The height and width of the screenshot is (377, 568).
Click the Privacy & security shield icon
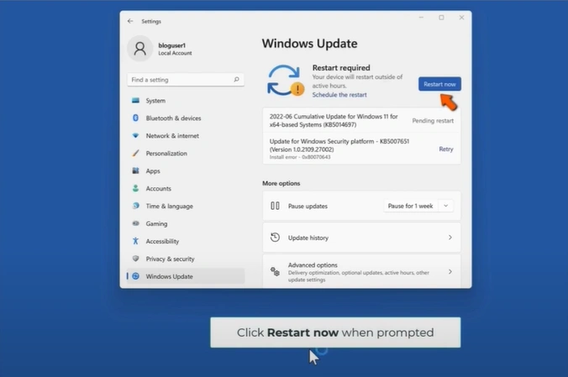tap(135, 259)
